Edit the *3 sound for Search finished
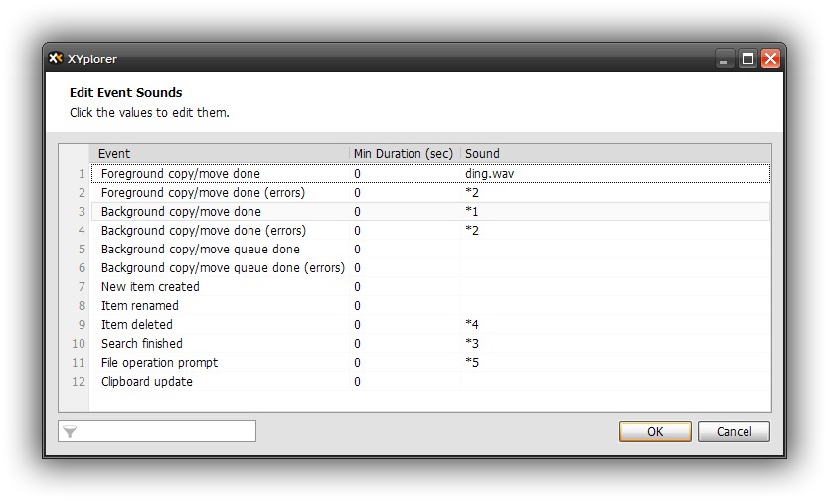829x501 pixels. pos(473,344)
